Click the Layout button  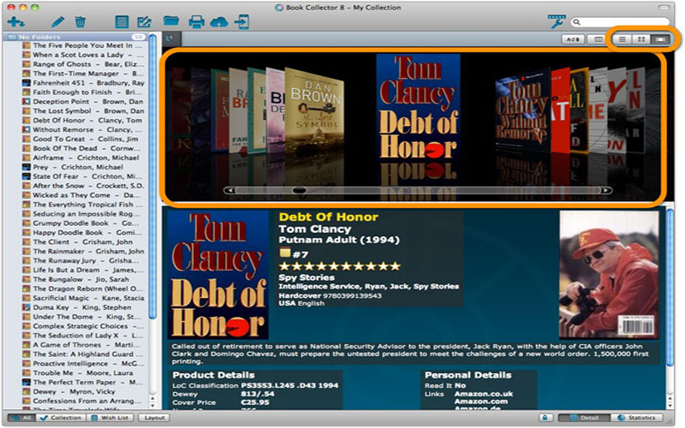pos(154,418)
